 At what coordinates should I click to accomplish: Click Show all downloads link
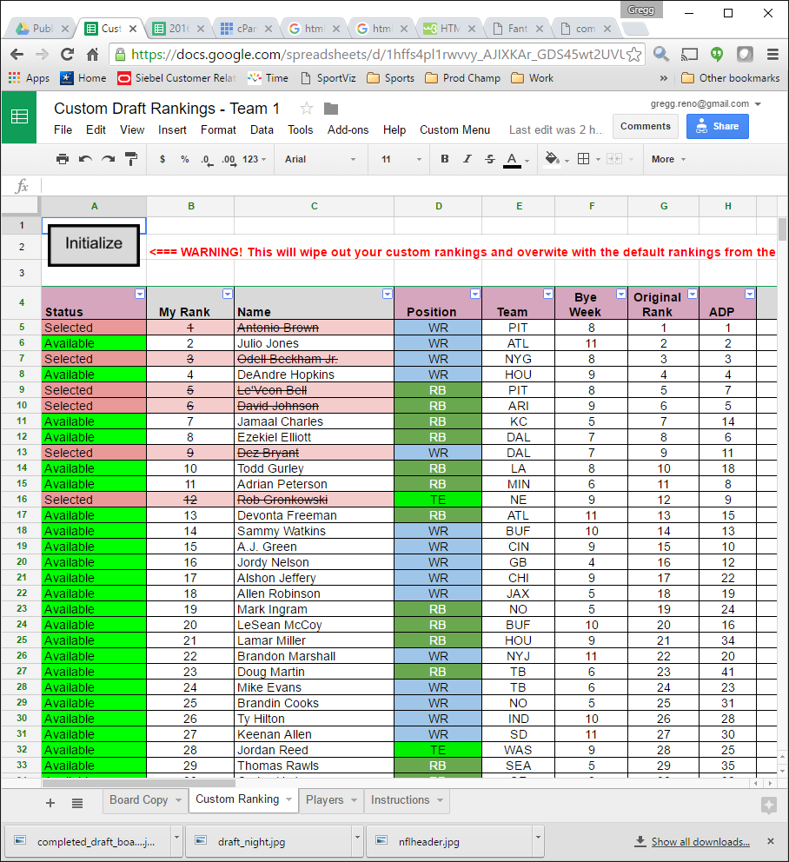click(700, 842)
